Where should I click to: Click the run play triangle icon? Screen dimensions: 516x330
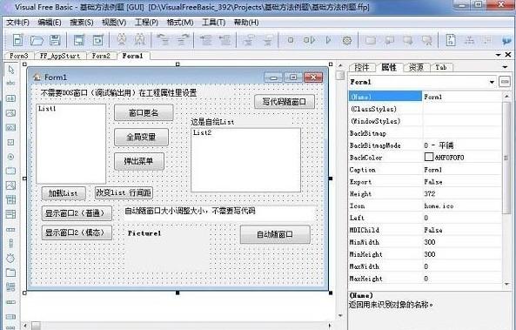click(328, 40)
